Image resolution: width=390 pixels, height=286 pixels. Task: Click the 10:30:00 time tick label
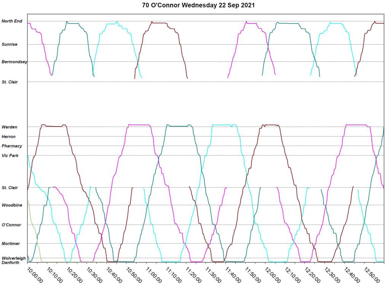click(x=94, y=275)
